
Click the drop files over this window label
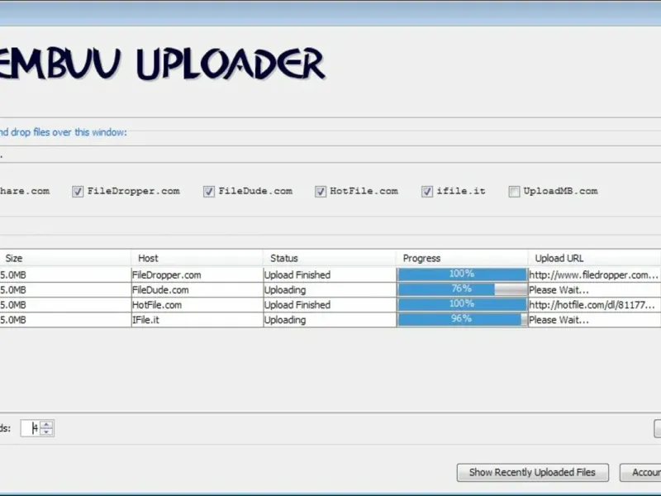64,132
